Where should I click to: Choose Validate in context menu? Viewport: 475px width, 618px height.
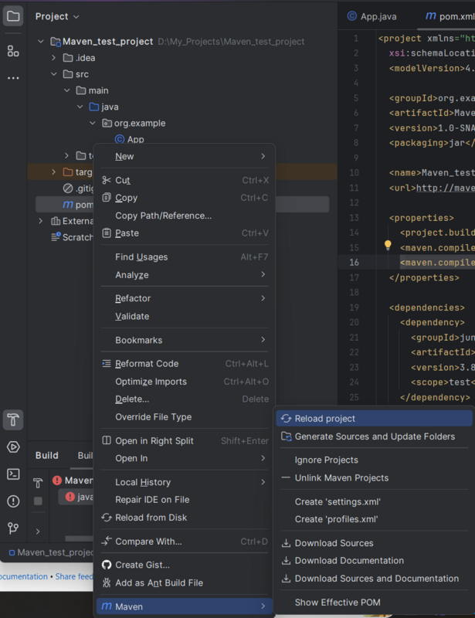pos(184,316)
